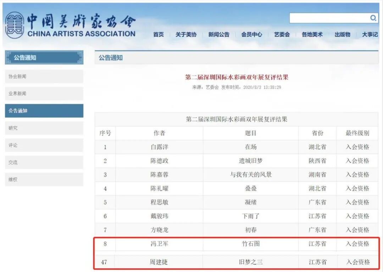Click author name 方晓龙

coord(159,230)
